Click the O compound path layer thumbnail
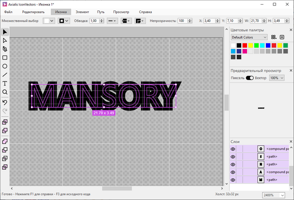This screenshot has width=294, height=200. tap(261, 149)
